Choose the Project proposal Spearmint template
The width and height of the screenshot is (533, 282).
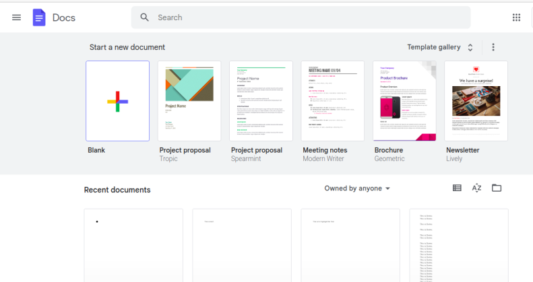[x=261, y=101]
